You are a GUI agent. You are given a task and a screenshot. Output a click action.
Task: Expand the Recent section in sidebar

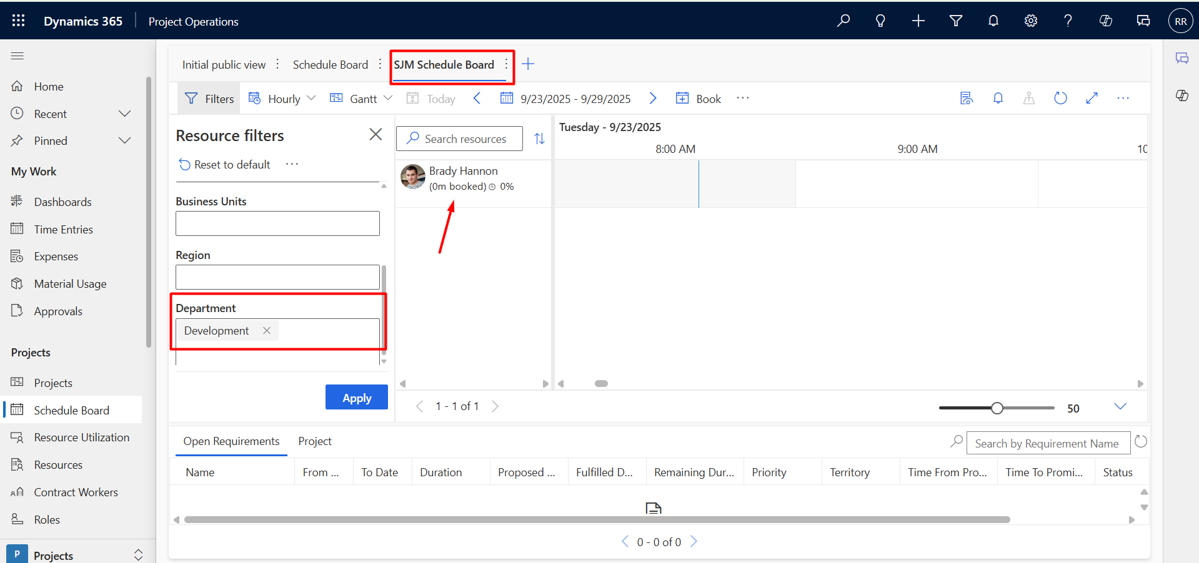[124, 114]
